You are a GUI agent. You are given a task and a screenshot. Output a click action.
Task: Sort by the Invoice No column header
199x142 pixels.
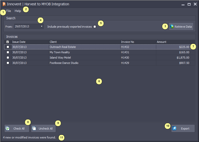tap(138, 42)
